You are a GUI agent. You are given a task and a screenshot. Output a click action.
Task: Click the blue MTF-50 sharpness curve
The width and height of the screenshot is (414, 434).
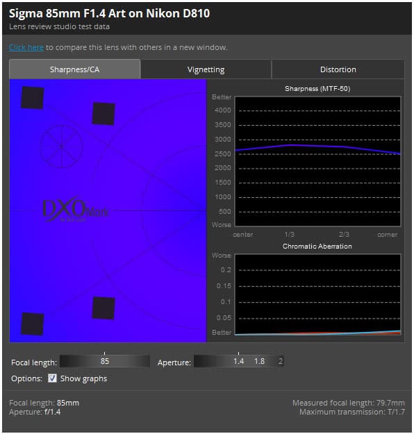(x=317, y=146)
